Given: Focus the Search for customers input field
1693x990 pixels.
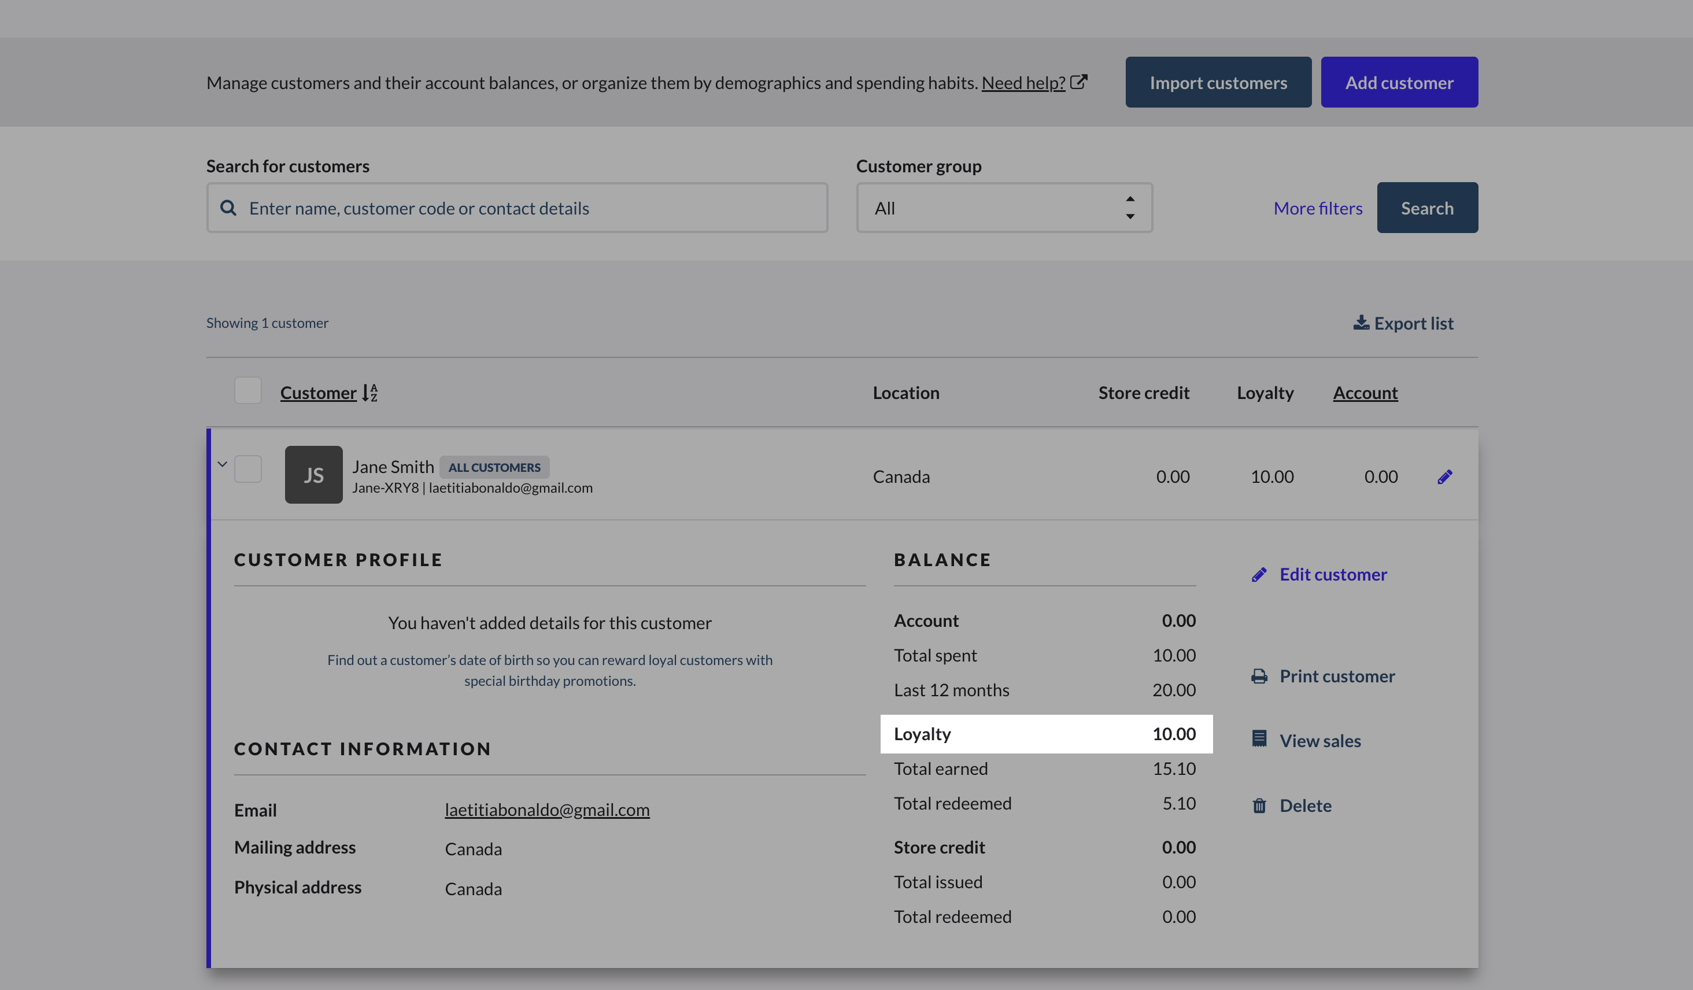Looking at the screenshot, I should tap(517, 208).
